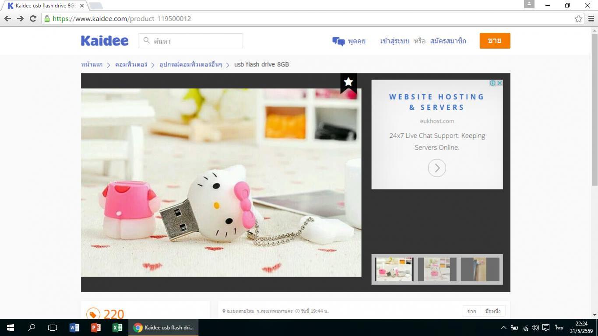
Task: Open the อุปกรณ์คอมพิวเตอร์อื่นๆ breadcrumb
Action: coord(190,64)
